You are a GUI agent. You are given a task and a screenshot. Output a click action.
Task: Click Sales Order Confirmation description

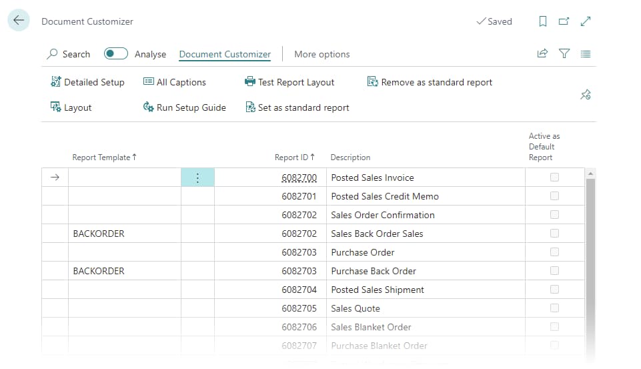tap(383, 215)
